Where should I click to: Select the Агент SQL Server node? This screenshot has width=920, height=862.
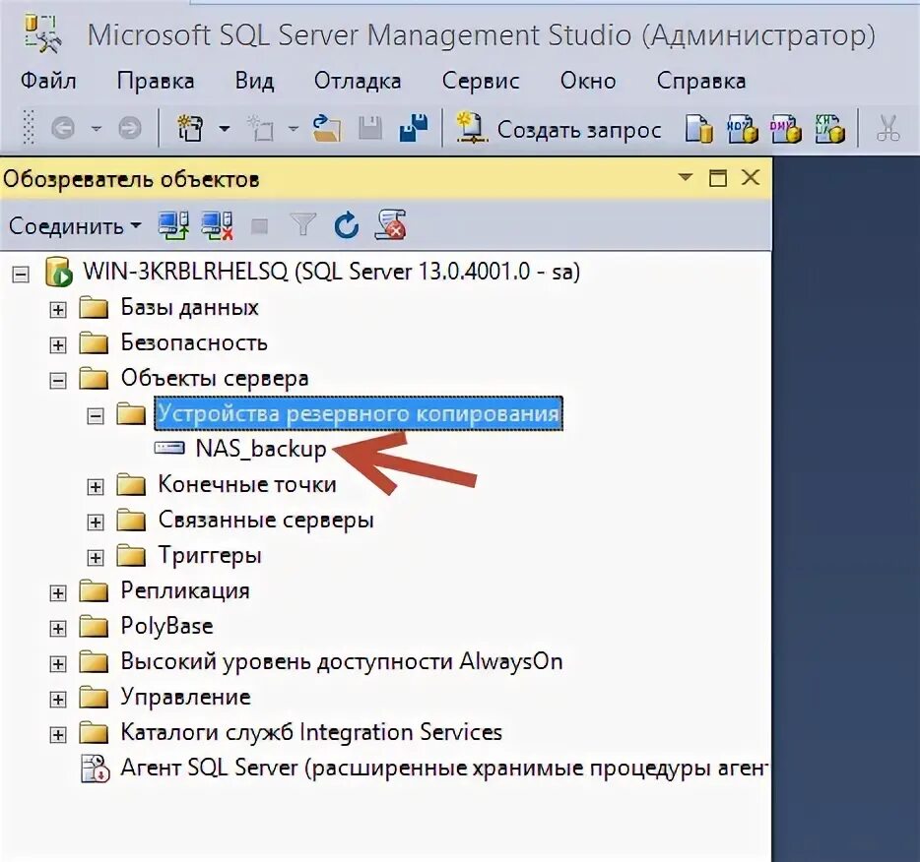[x=444, y=768]
